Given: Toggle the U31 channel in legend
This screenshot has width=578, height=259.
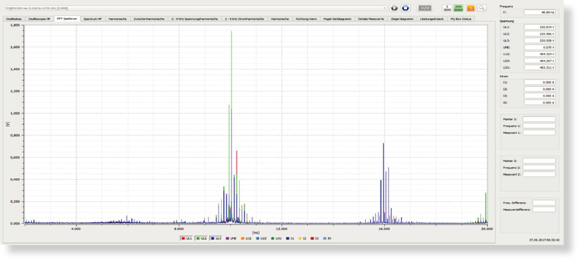Looking at the screenshot, I should [x=276, y=238].
